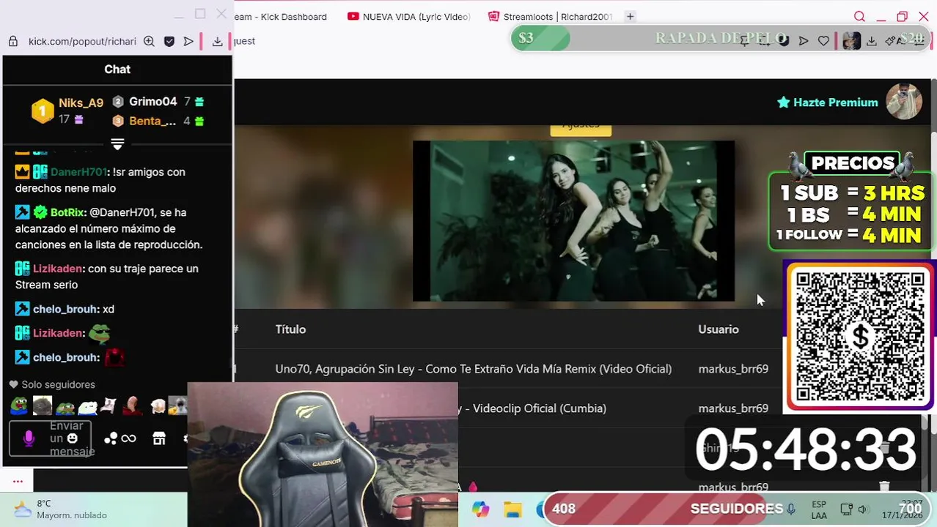
Task: Click the shield icon in the chat popout address bar
Action: click(x=169, y=42)
